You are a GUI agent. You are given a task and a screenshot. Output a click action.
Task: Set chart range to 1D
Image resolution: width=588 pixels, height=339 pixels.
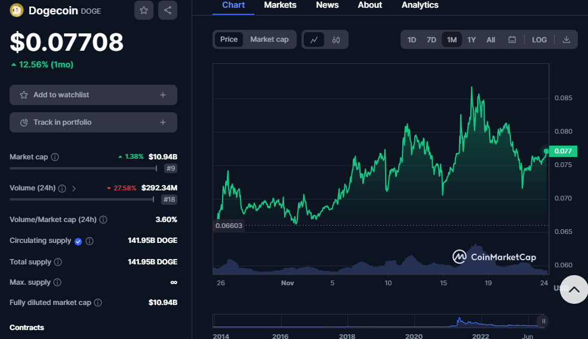coord(412,40)
